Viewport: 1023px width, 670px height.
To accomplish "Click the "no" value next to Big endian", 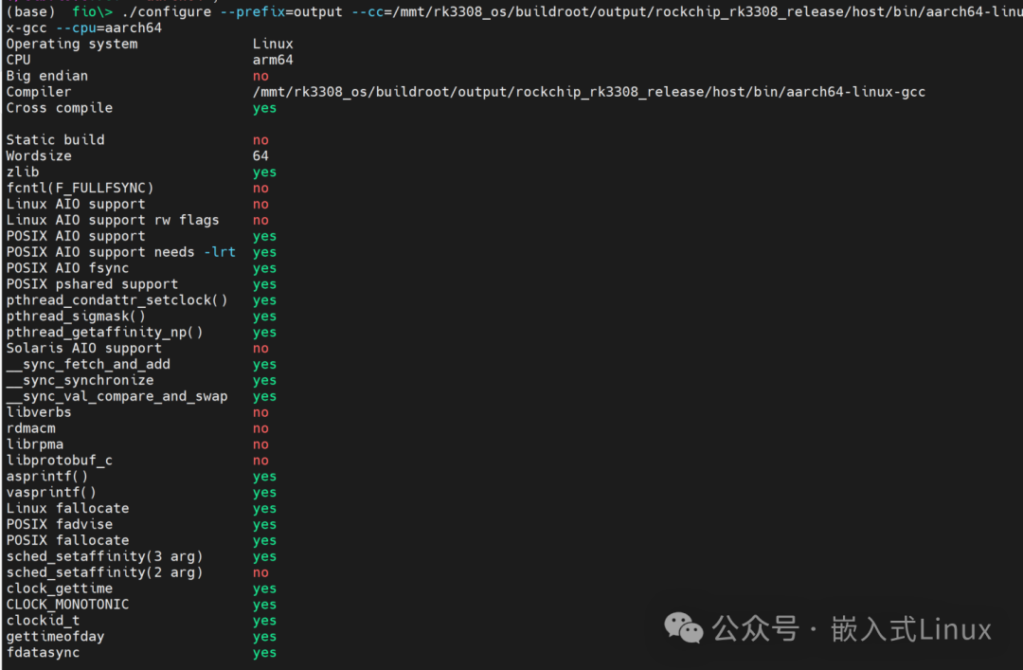I will pyautogui.click(x=260, y=76).
